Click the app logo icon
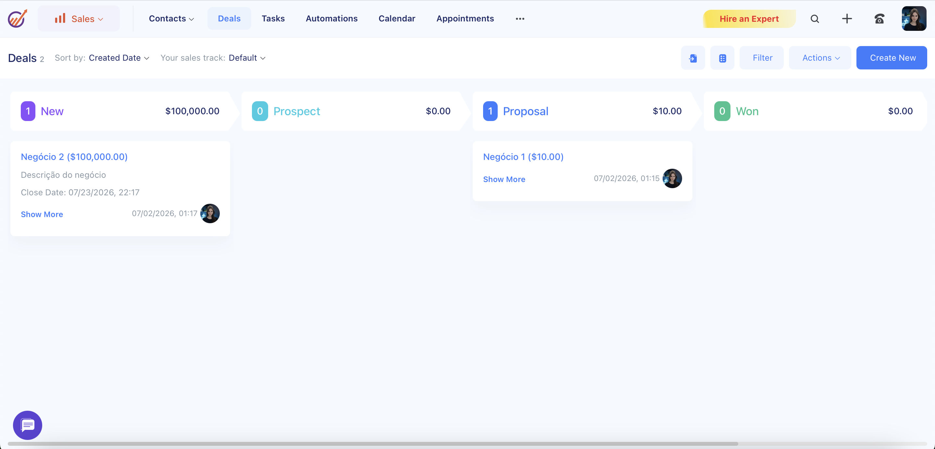Viewport: 935px width, 449px height. point(18,18)
